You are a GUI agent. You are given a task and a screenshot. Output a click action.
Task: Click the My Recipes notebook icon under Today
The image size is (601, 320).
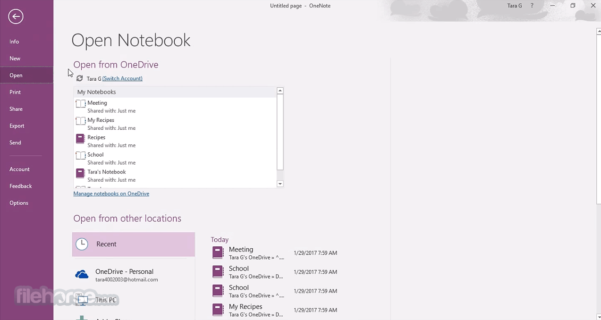point(218,310)
